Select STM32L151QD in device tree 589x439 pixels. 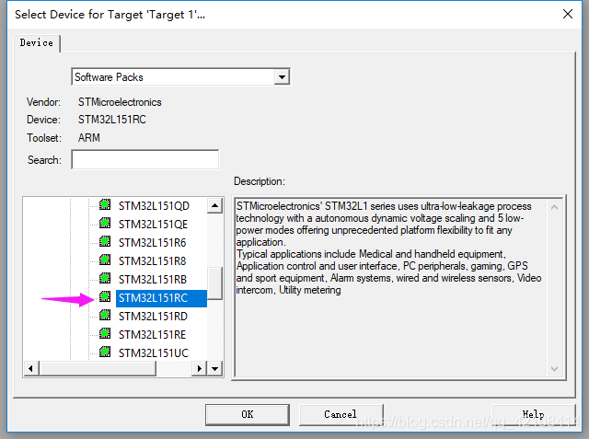coord(154,206)
